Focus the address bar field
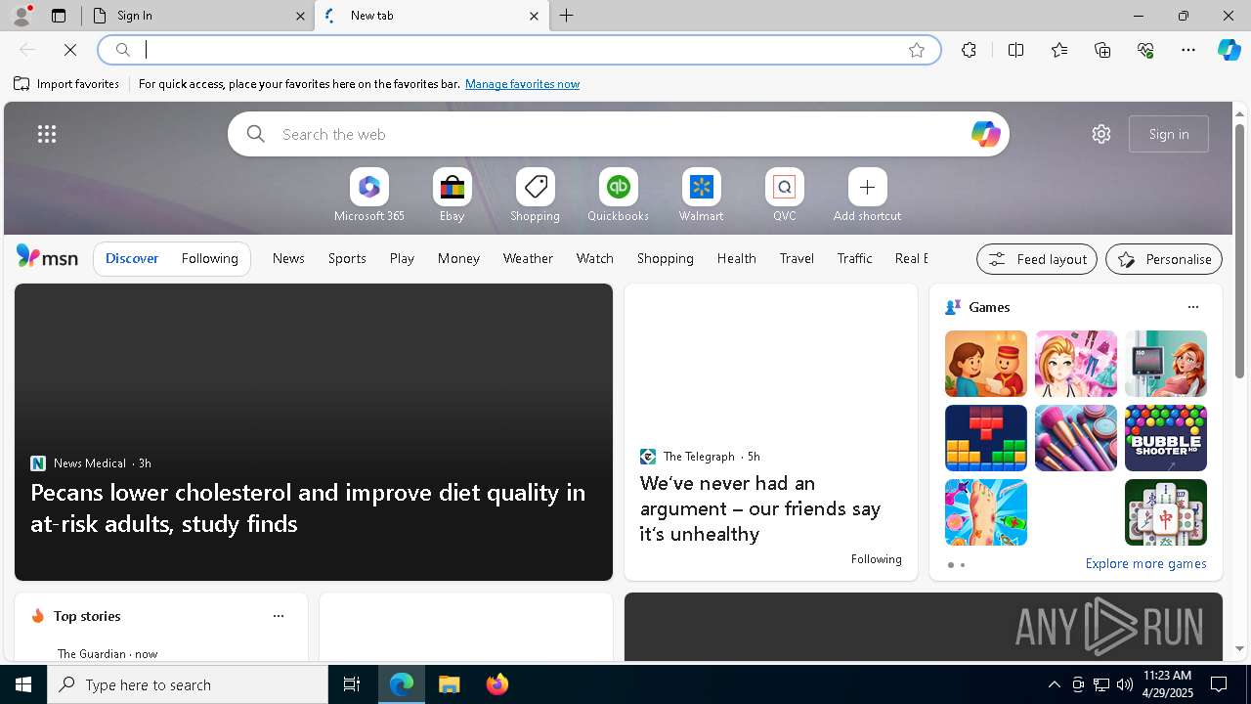 (518, 50)
